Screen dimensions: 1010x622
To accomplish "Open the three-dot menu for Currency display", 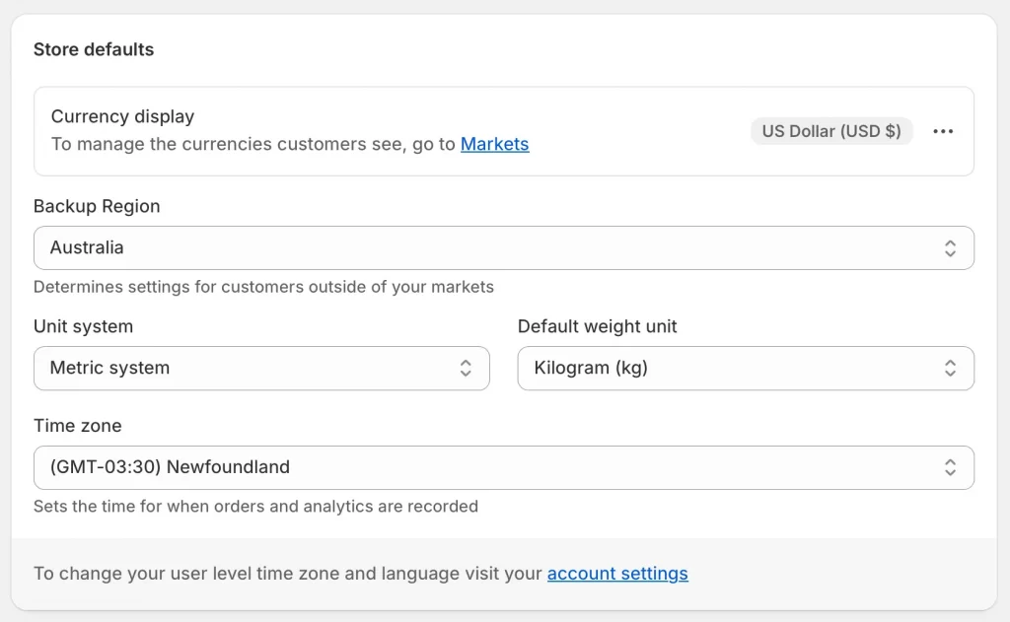I will click(x=943, y=131).
